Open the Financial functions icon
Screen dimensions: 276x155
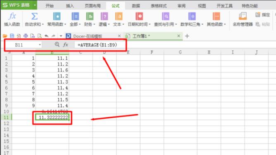(90, 16)
